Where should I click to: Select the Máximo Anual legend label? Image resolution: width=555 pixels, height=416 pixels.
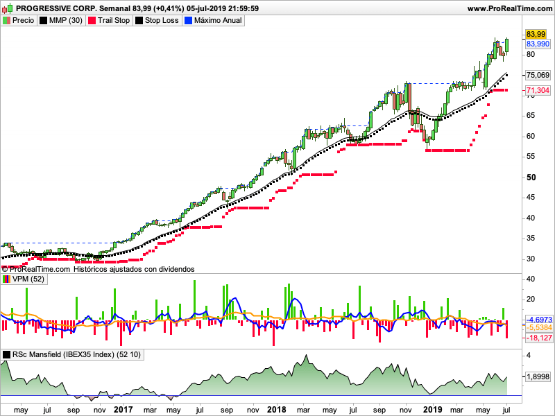(218, 21)
